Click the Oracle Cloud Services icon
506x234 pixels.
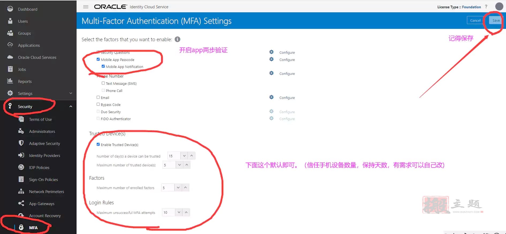10,57
